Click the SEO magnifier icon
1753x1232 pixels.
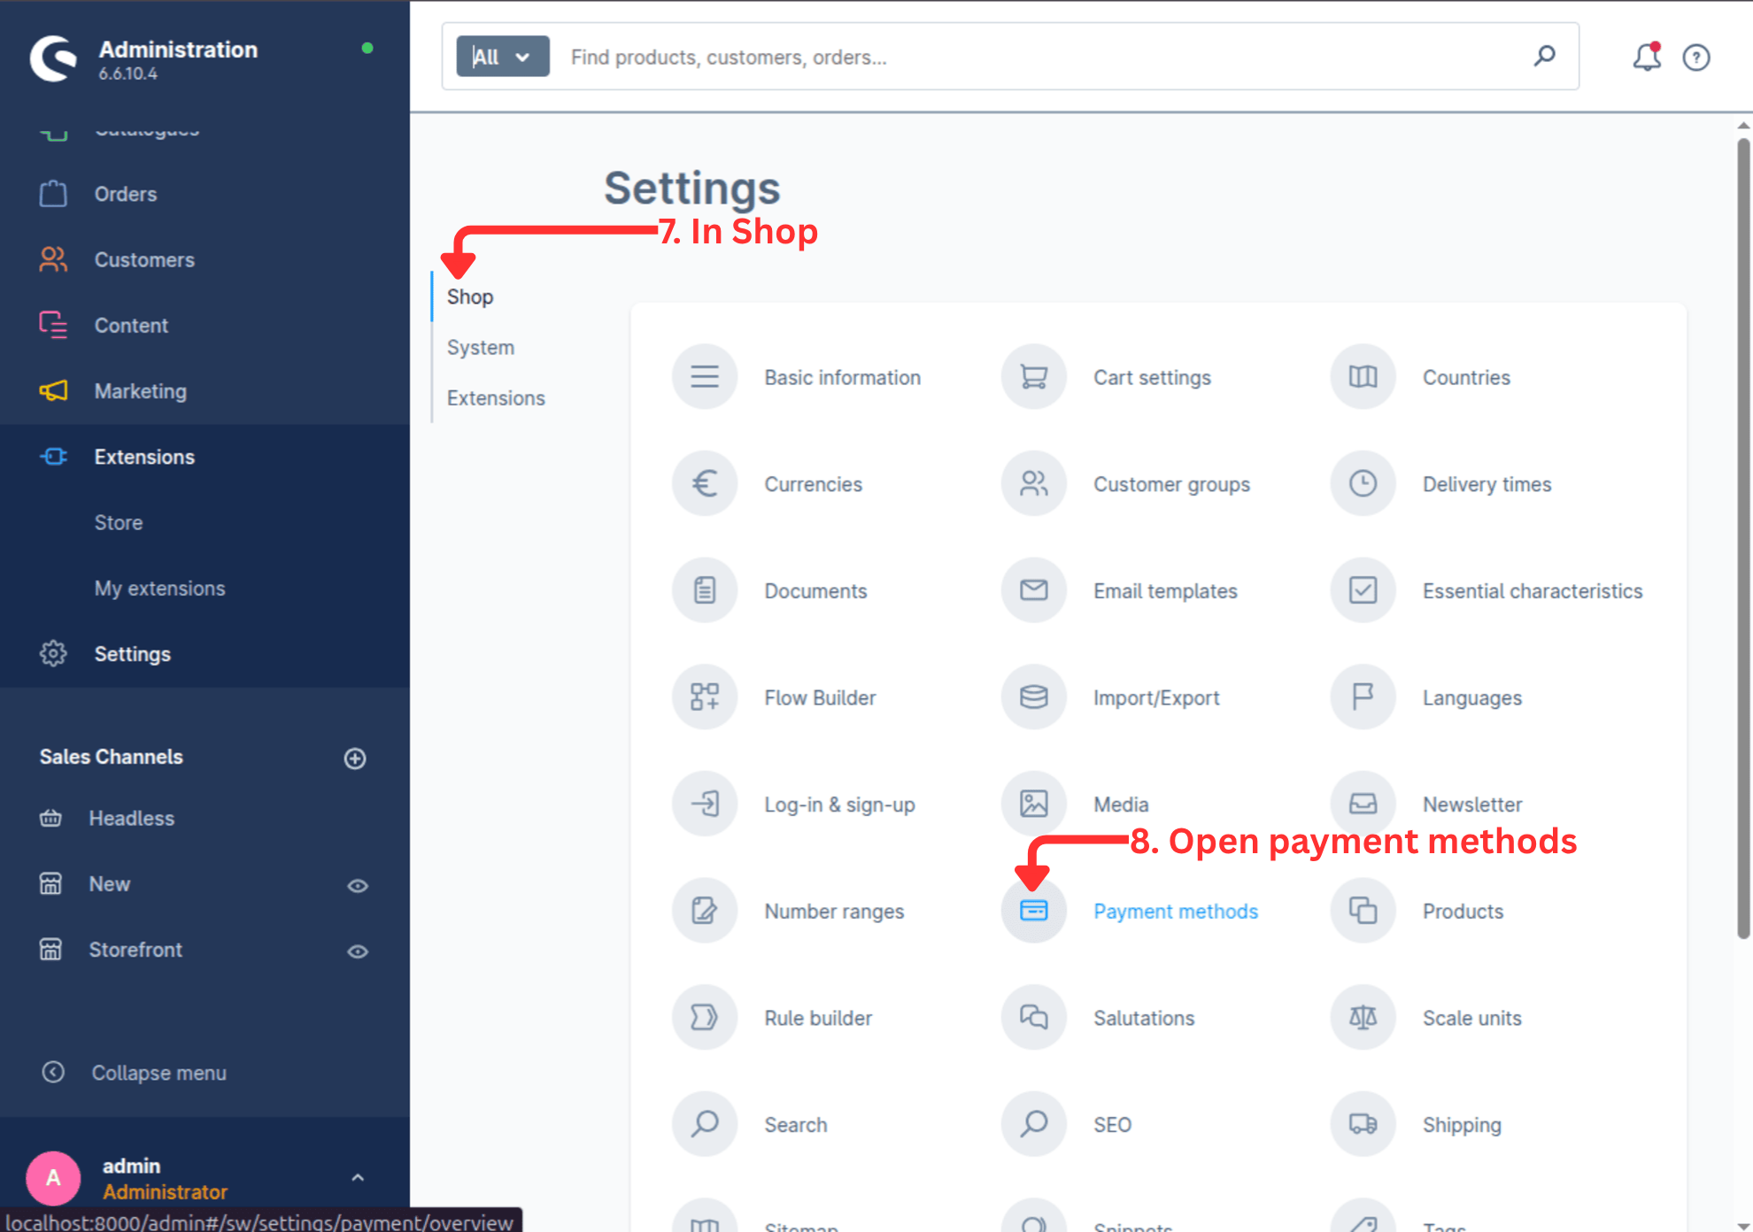tap(1033, 1124)
